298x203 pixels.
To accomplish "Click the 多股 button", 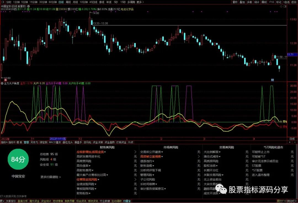I will click(x=249, y=2).
